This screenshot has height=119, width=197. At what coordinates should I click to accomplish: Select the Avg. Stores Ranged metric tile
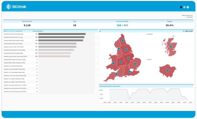122,24
